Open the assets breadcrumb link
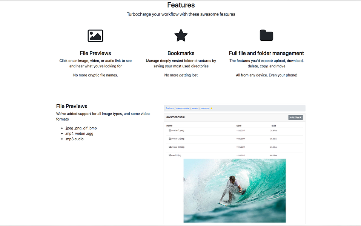Screen dimensions: 361x226 pos(195,108)
